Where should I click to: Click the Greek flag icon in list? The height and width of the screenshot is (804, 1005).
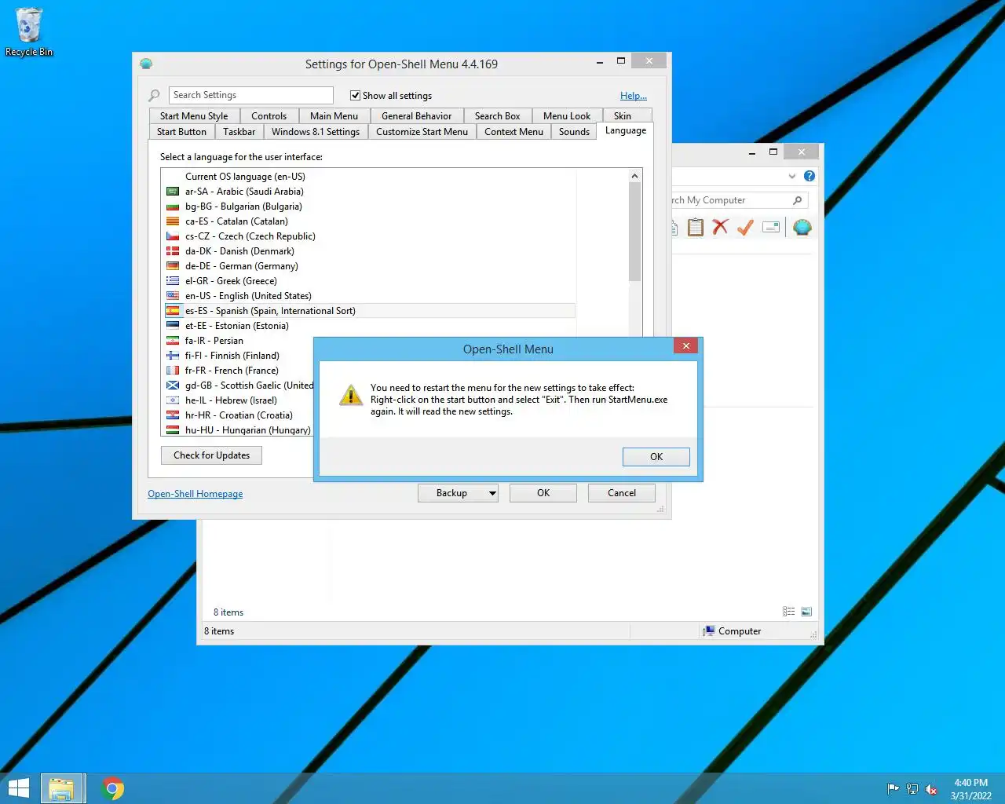(173, 281)
